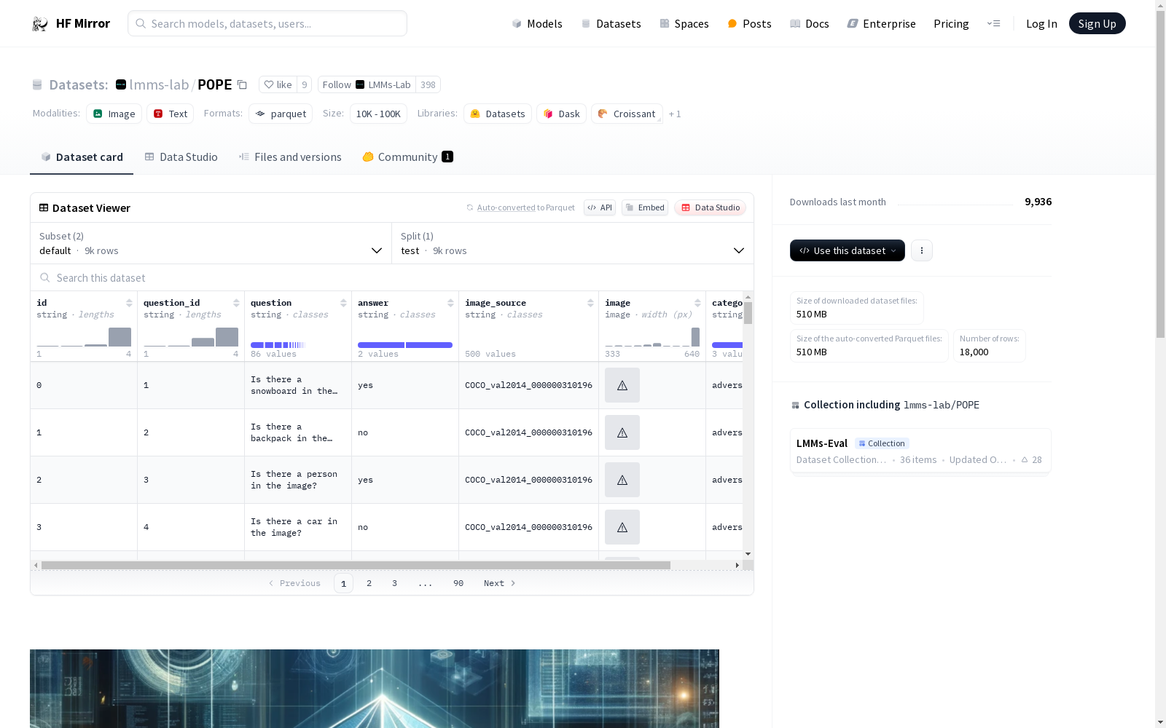The image size is (1166, 728).
Task: Sort the answer column using sort arrows
Action: point(450,303)
